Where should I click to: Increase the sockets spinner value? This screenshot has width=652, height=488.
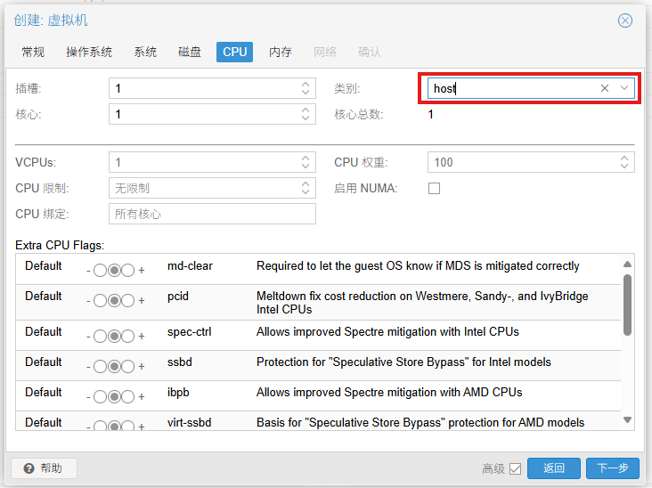tap(306, 85)
